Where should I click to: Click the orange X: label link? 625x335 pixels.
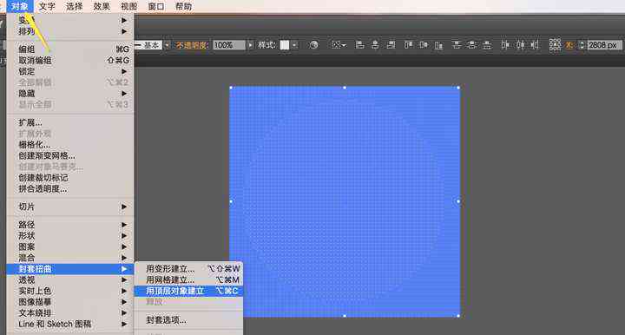(x=569, y=45)
